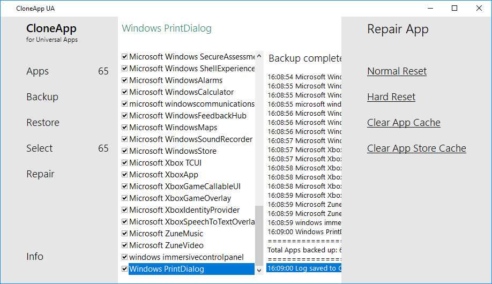Toggle the Microsoft ZuneMusic checkbox
The height and width of the screenshot is (284, 492).
[125, 234]
